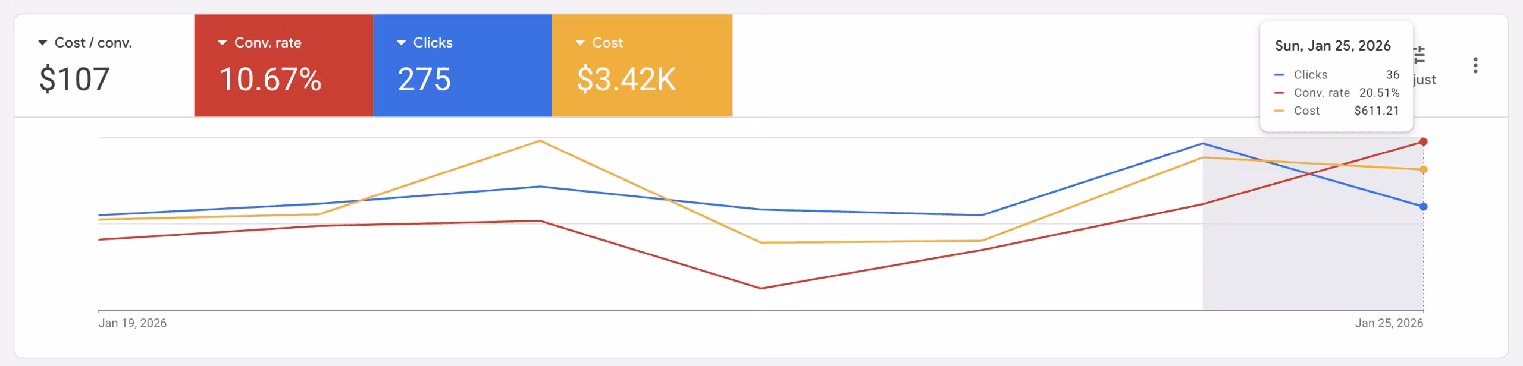Viewport: 1523px width, 366px height.
Task: Select the Jan 19, 2026 axis label
Action: [132, 323]
